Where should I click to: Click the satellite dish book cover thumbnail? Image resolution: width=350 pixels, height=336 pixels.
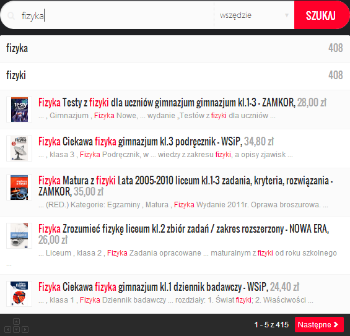(x=19, y=149)
